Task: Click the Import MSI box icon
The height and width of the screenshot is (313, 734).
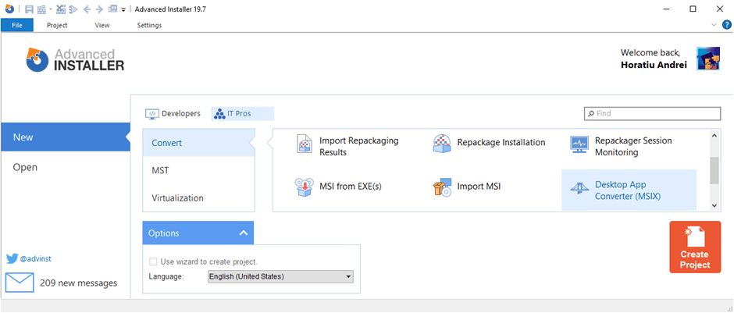Action: tap(443, 187)
